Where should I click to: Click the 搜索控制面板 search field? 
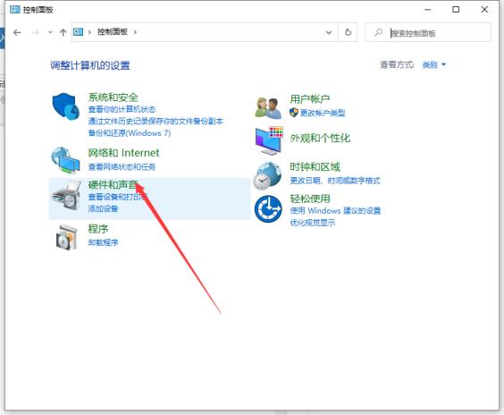(x=428, y=32)
